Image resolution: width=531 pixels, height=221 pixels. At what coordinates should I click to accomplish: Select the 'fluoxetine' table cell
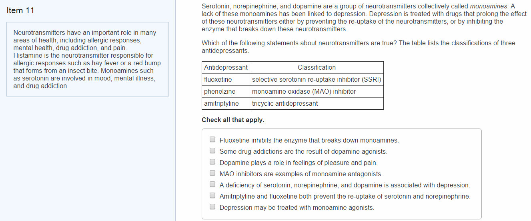pos(226,80)
